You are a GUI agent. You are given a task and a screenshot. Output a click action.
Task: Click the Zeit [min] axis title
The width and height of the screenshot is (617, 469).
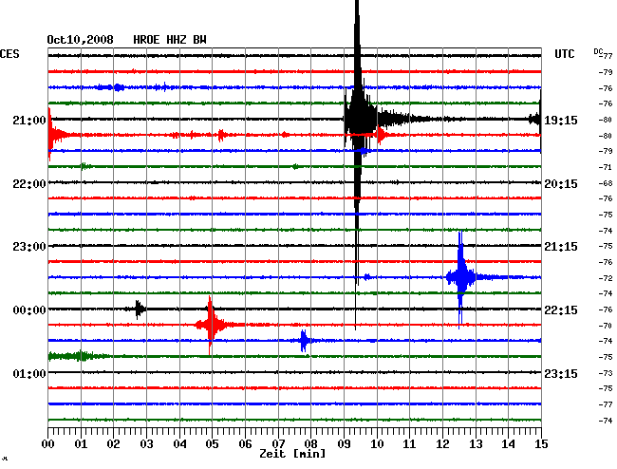(292, 454)
